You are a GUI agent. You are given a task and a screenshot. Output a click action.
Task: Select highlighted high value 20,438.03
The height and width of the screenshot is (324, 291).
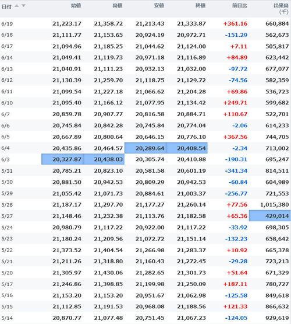point(104,159)
